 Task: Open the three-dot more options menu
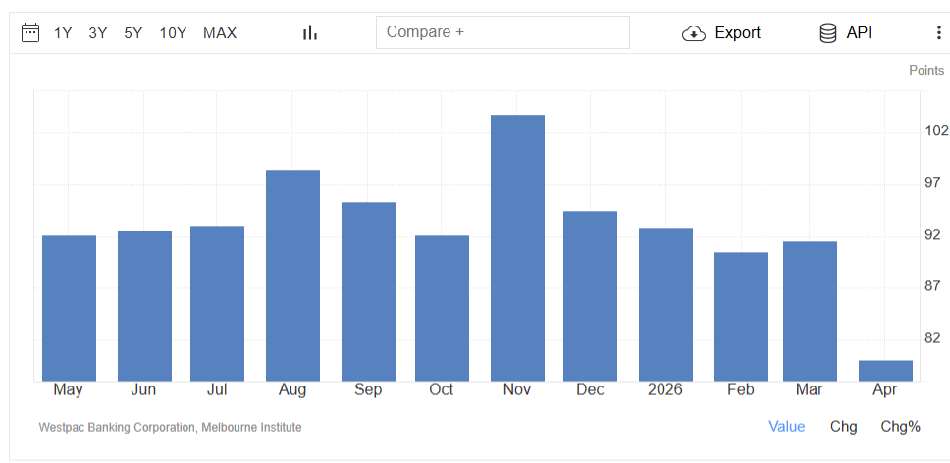click(938, 33)
